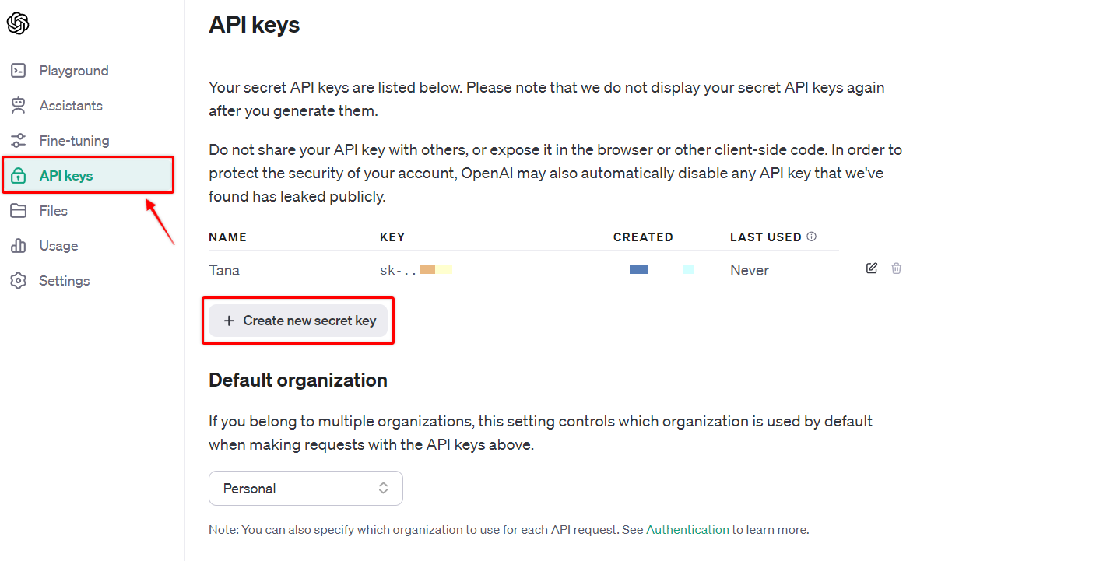The height and width of the screenshot is (561, 1110).
Task: Click the masked sk-.. key value
Action: pyautogui.click(x=416, y=270)
